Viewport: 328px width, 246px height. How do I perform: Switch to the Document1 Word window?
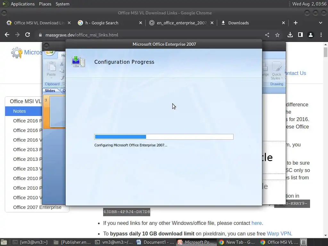coord(155,242)
